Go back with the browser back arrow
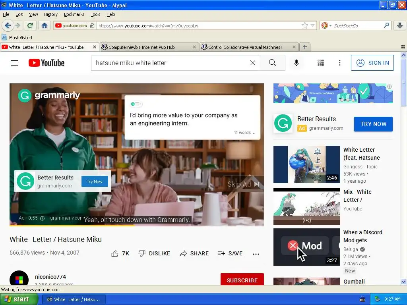Image resolution: width=407 pixels, height=305 pixels. (x=8, y=25)
